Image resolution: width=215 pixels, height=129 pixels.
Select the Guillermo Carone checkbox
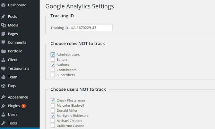pyautogui.click(x=53, y=126)
